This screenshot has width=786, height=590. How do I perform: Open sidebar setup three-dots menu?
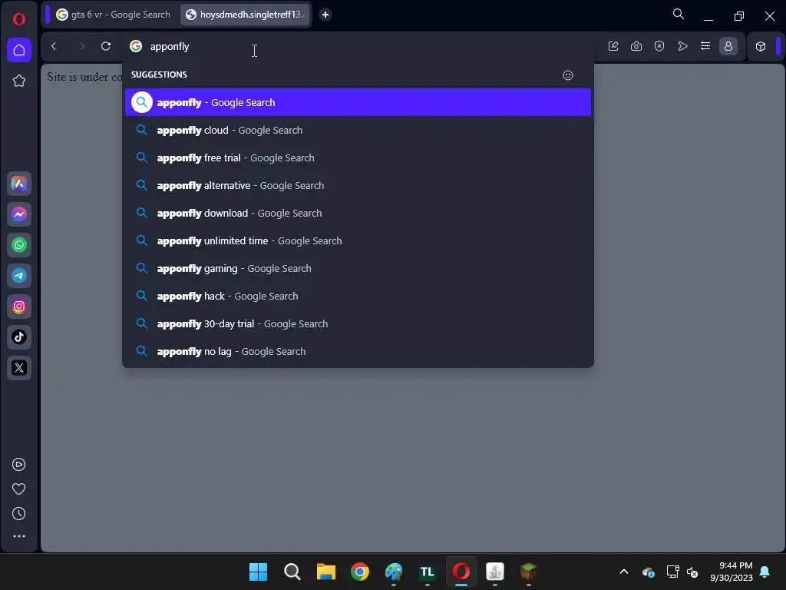pos(19,536)
